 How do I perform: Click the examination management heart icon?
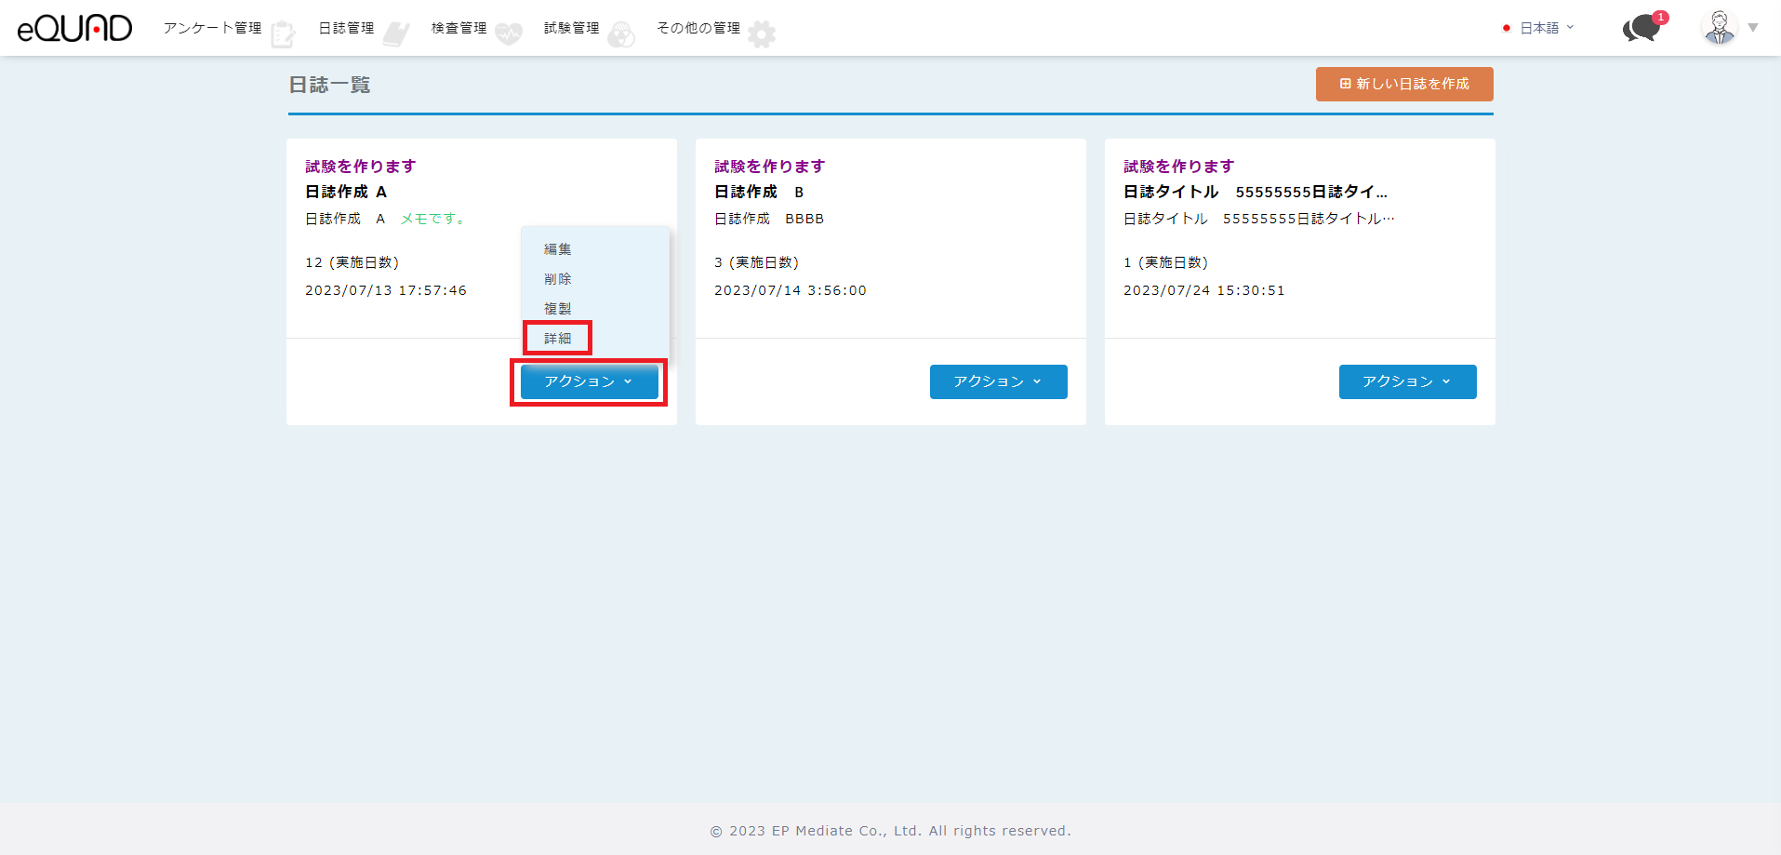click(508, 34)
